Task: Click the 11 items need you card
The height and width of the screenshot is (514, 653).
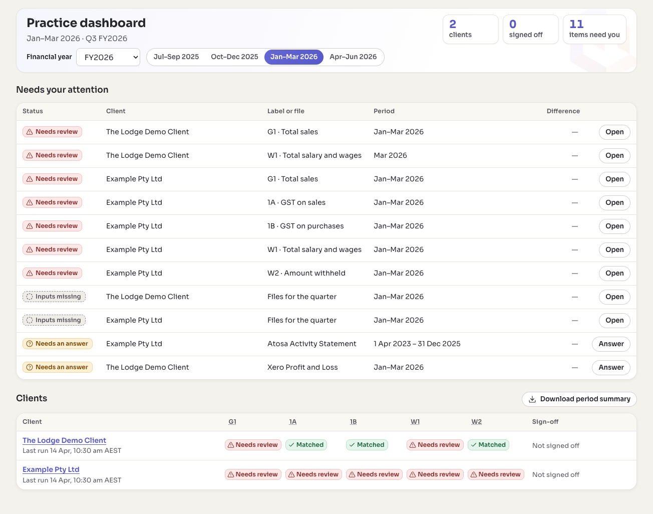Action: coord(594,29)
